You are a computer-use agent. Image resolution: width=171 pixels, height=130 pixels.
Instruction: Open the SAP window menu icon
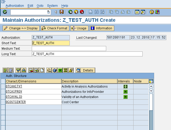(3, 2)
